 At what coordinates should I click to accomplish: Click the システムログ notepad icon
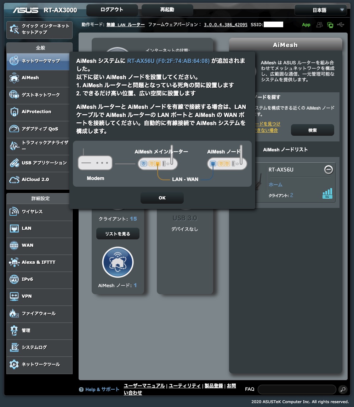point(14,347)
